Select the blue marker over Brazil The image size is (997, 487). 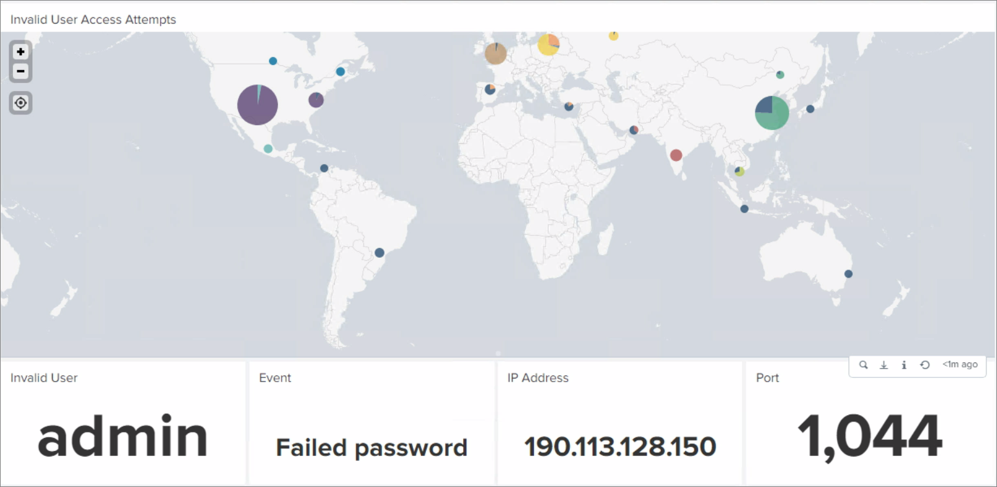click(379, 253)
